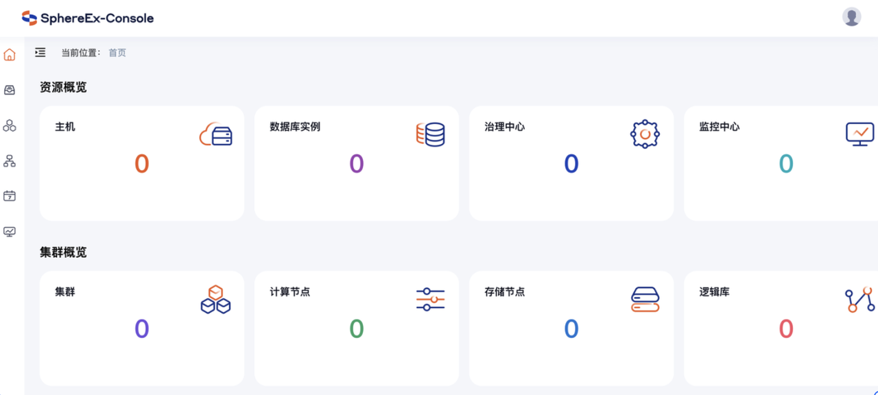
Task: Open the monitoring chart icon in the sidebar
Action: coord(10,232)
